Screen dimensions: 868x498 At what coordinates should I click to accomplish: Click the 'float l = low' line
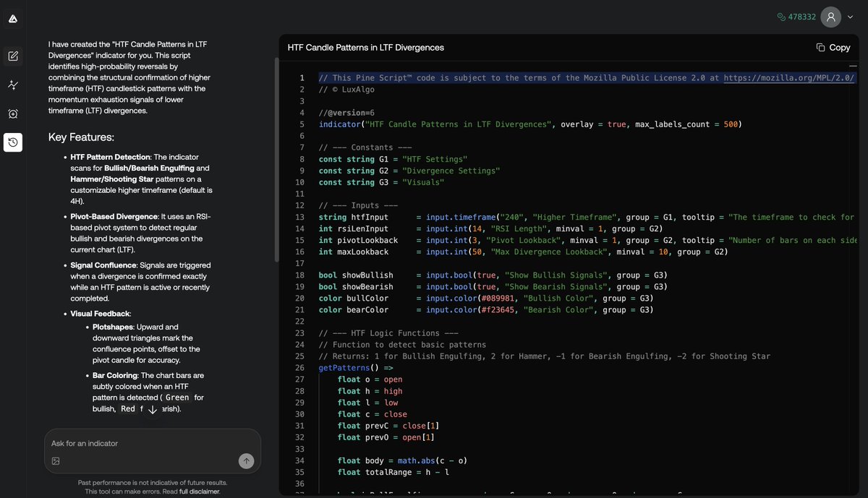[368, 402]
